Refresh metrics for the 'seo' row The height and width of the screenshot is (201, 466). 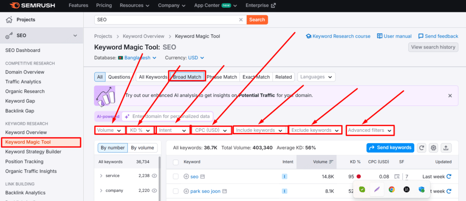(449, 176)
